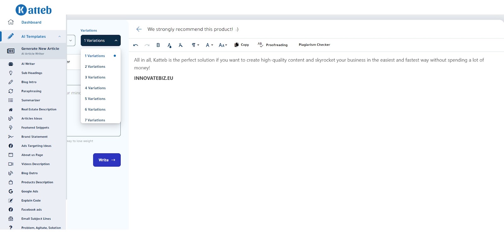Open Generate New Article writer
The image size is (504, 250).
click(x=33, y=51)
